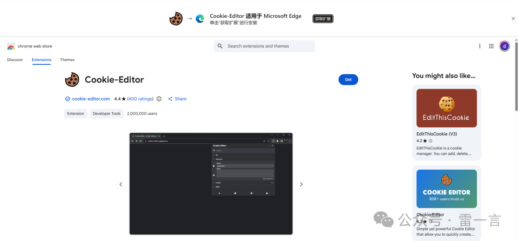Click the Share icon
Screen dimensions: 518x241
click(170, 99)
